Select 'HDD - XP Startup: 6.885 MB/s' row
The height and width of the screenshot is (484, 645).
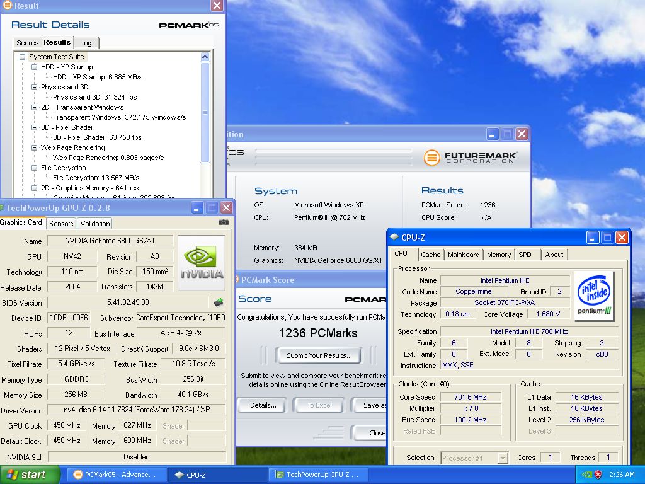pos(98,77)
